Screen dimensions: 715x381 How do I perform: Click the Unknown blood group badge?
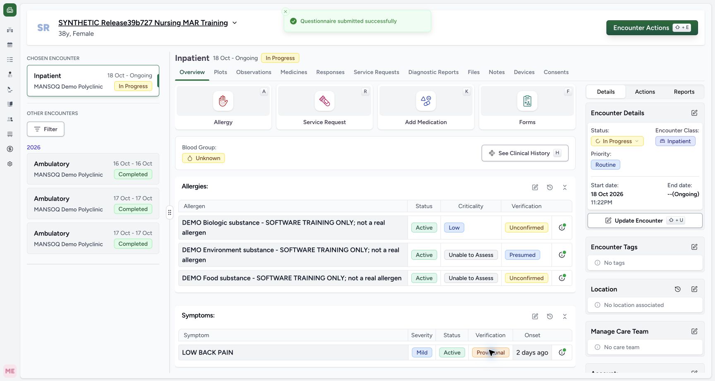tap(204, 158)
